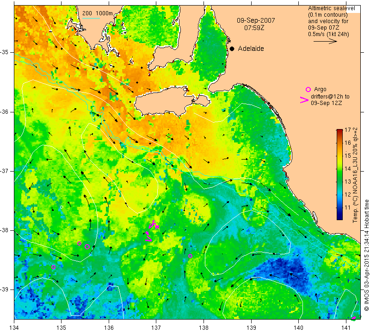370x333 pixels.
Task: Click the colorbar tick label 17
Action: (x=348, y=130)
